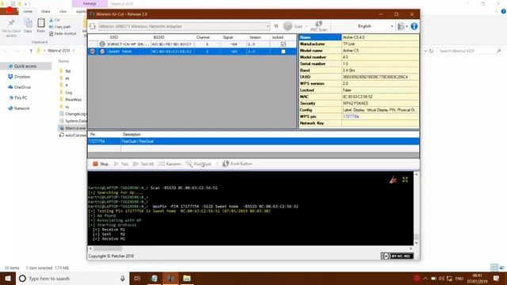Viewport: 507px width, 285px height.
Task: Open the PixieDust dropdown arrow
Action: 216,164
